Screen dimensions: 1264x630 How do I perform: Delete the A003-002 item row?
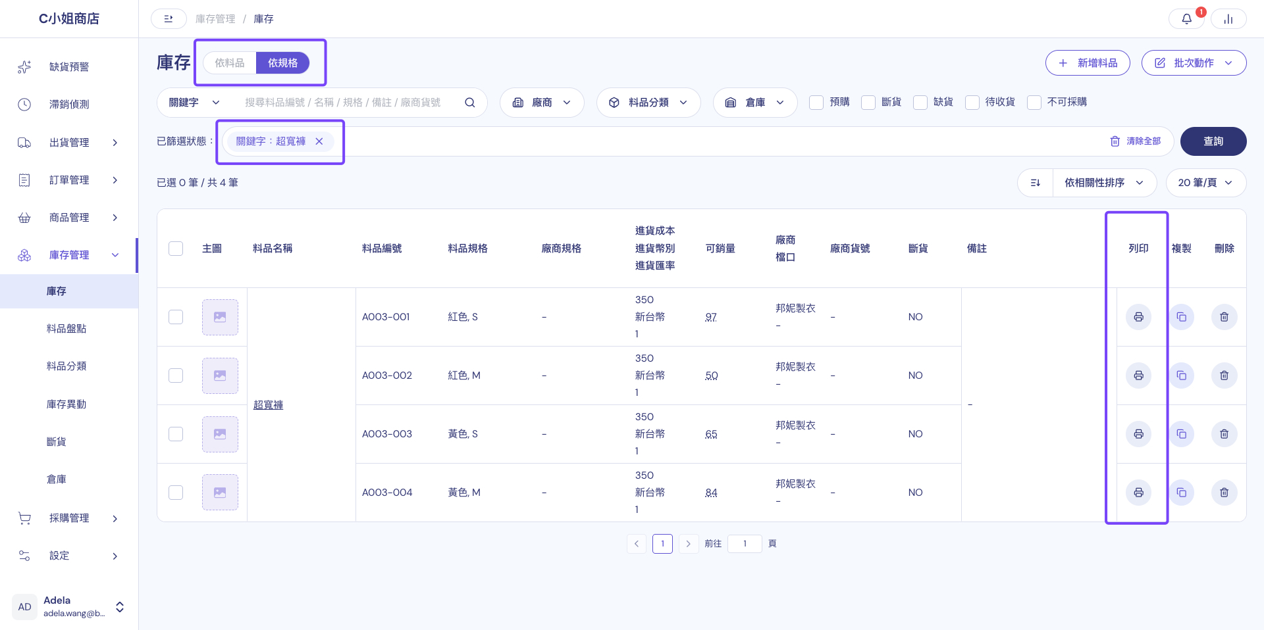click(x=1224, y=376)
